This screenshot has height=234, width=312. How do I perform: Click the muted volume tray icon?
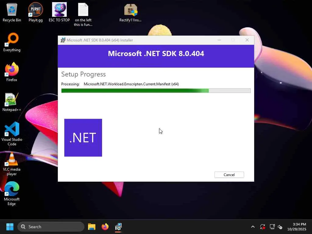click(280, 227)
